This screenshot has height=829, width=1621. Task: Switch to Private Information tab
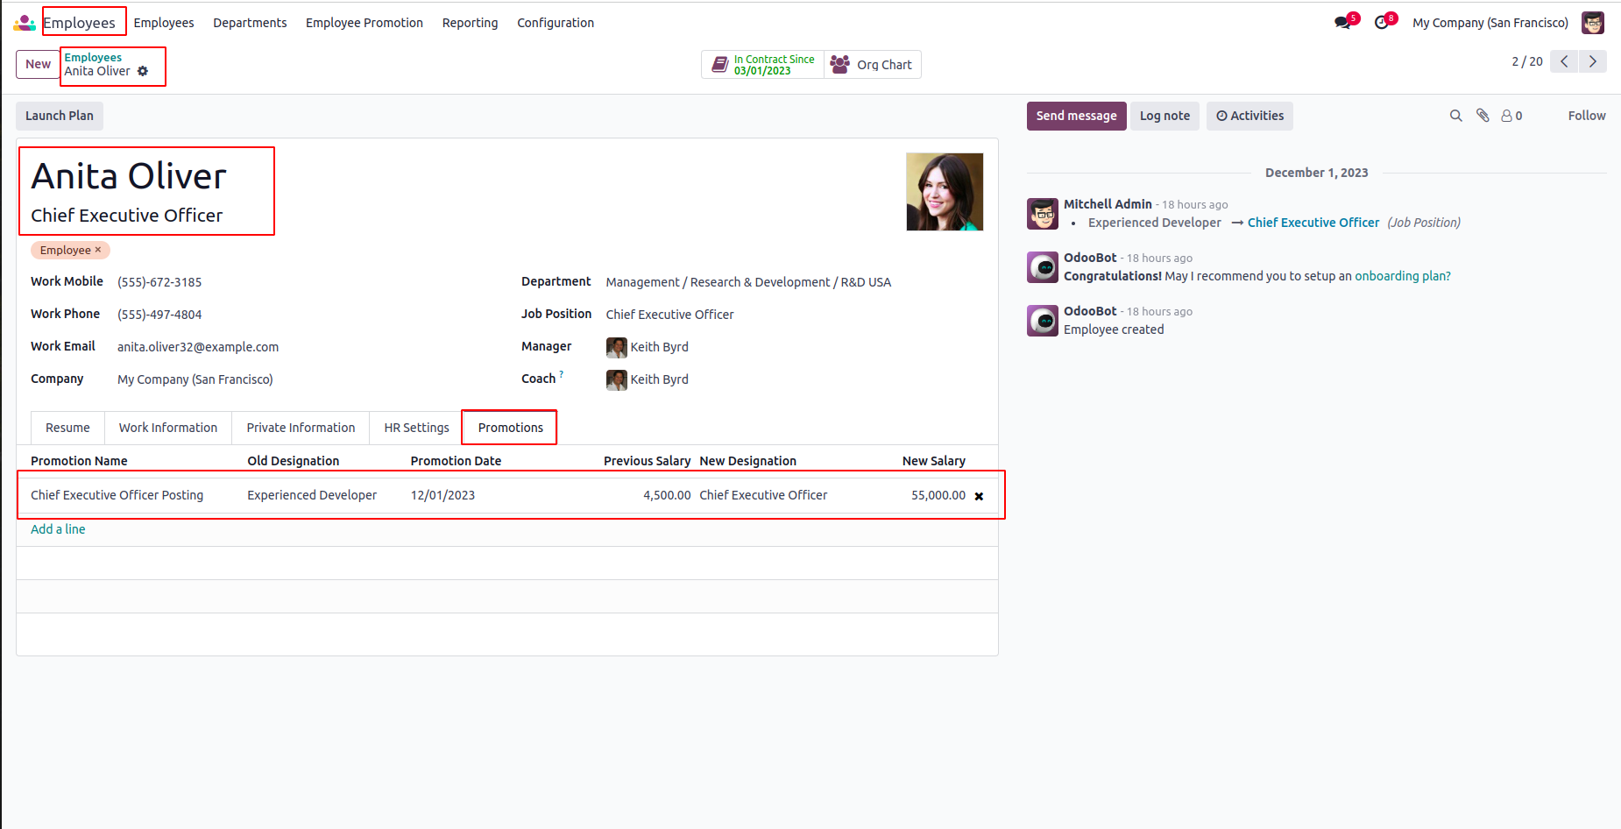(301, 428)
